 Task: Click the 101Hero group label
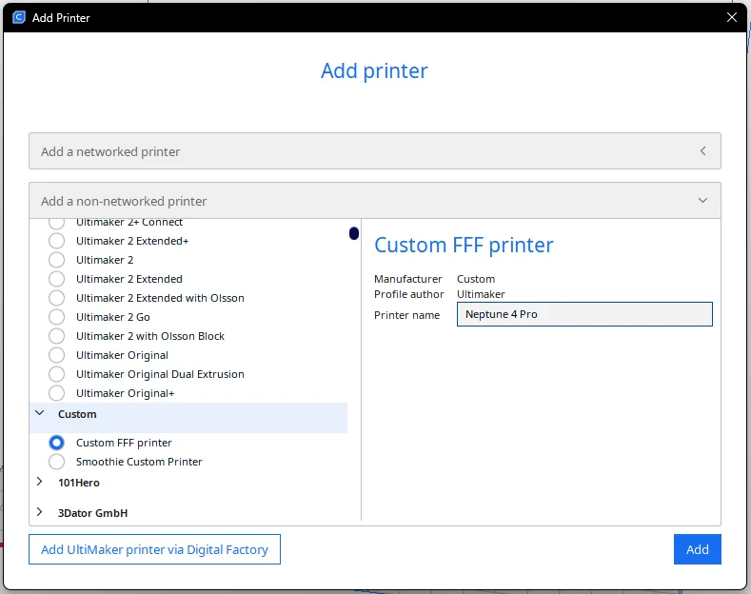[x=79, y=483]
